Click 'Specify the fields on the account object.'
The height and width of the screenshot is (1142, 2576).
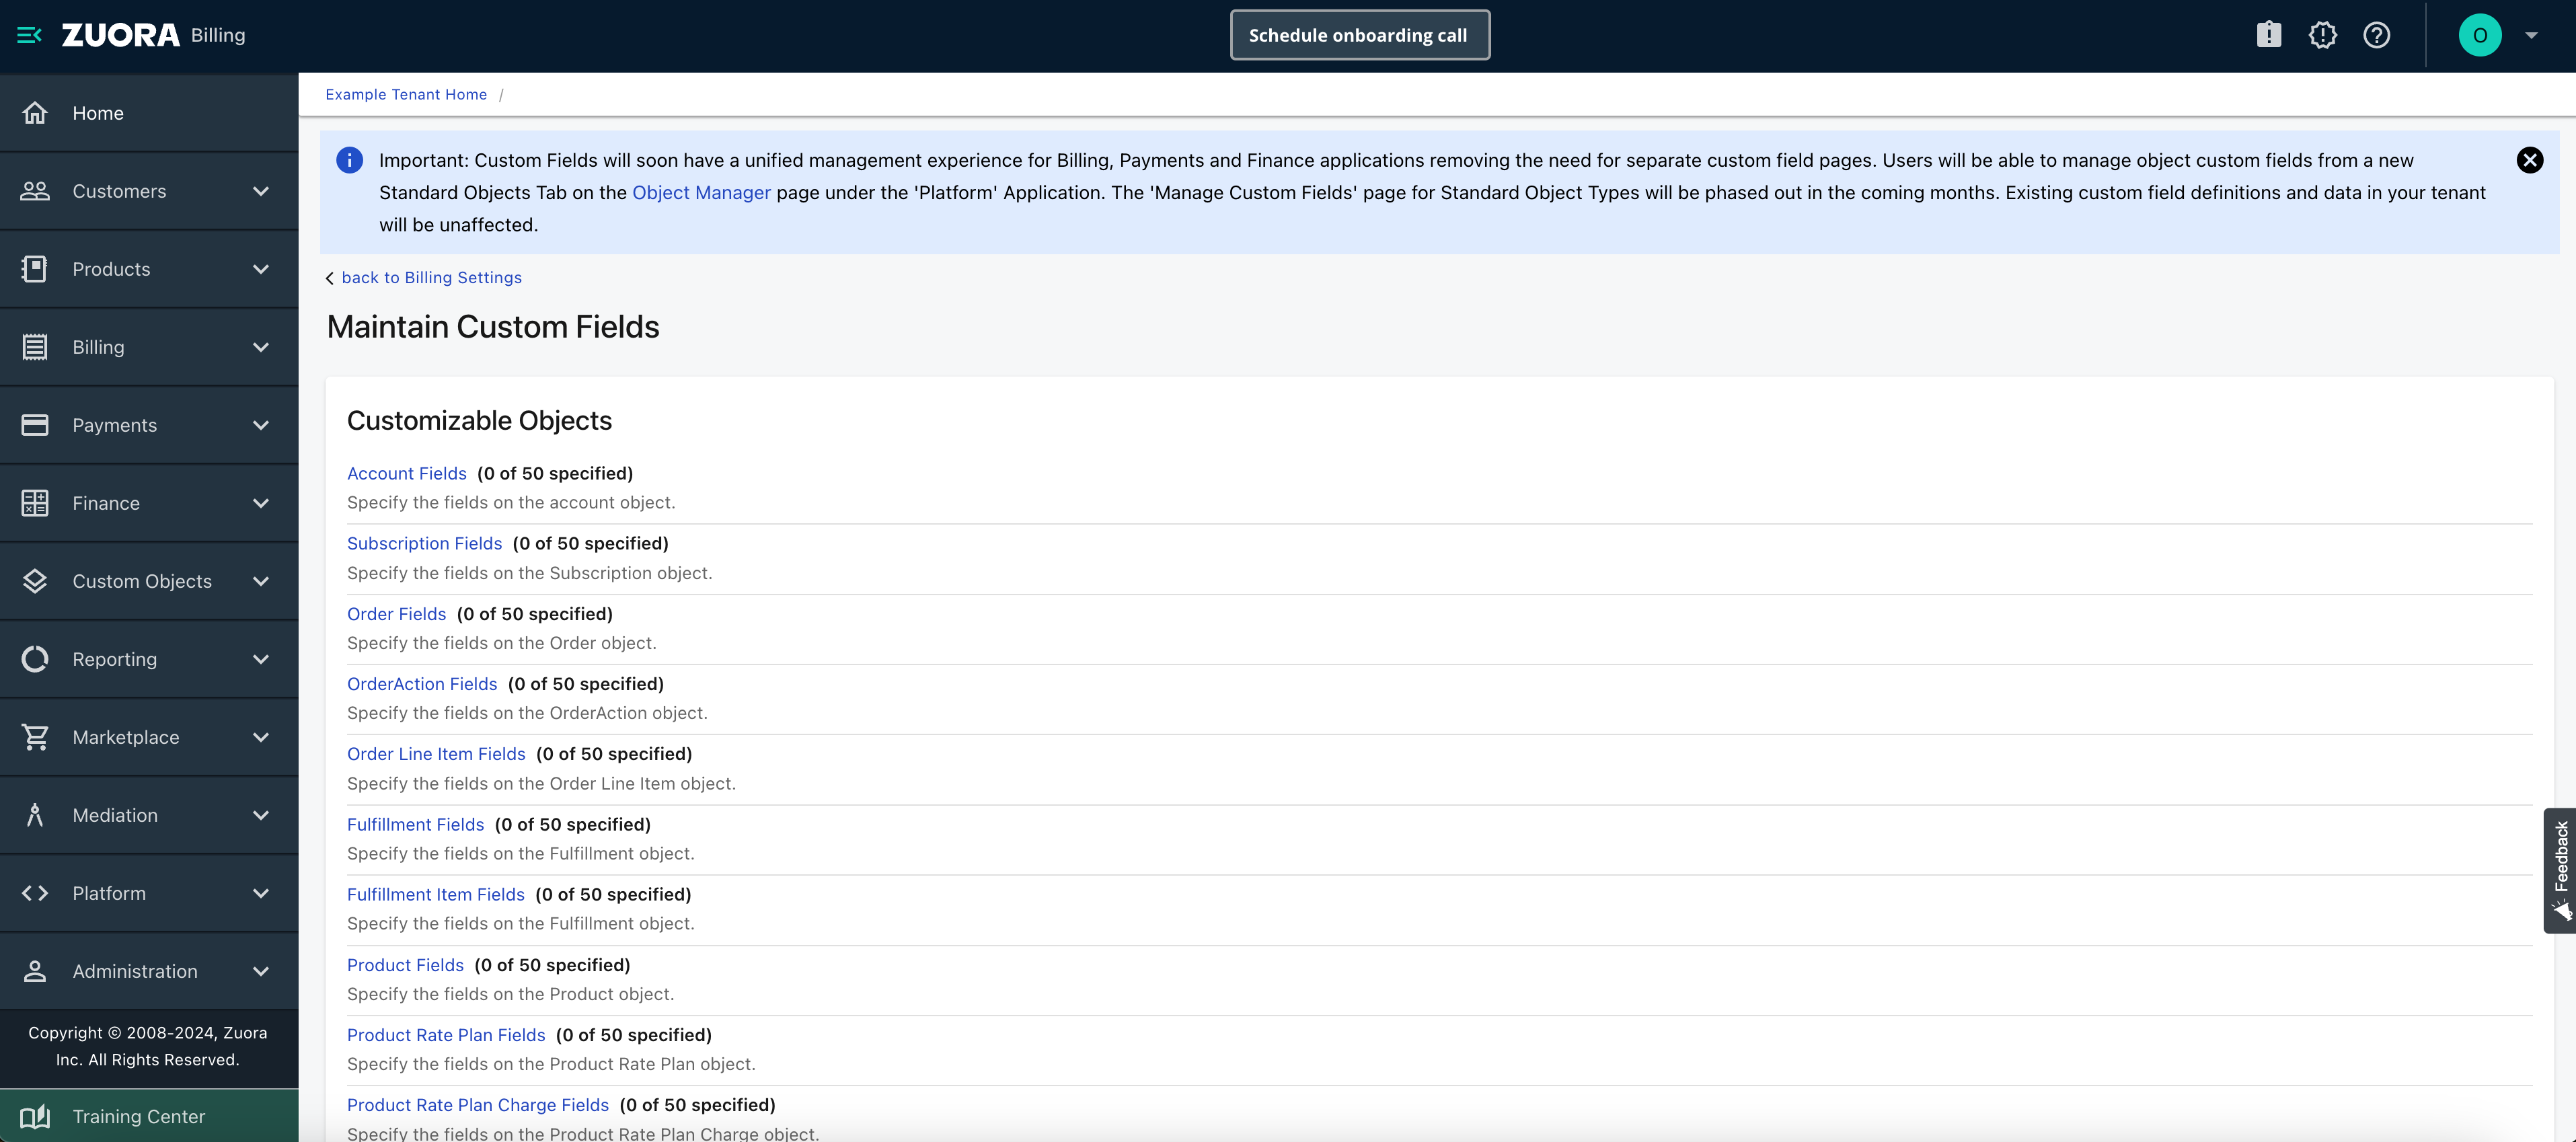point(511,502)
